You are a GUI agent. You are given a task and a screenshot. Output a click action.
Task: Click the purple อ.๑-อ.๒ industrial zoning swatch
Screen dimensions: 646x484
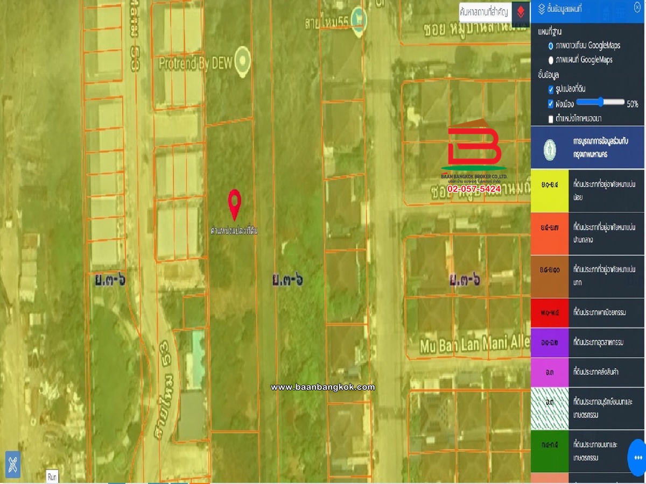point(550,342)
